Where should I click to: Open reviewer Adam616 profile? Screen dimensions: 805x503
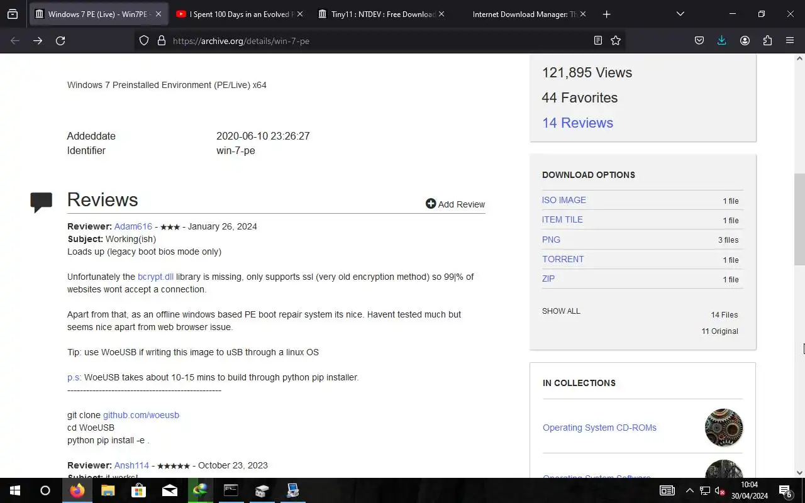tap(133, 226)
